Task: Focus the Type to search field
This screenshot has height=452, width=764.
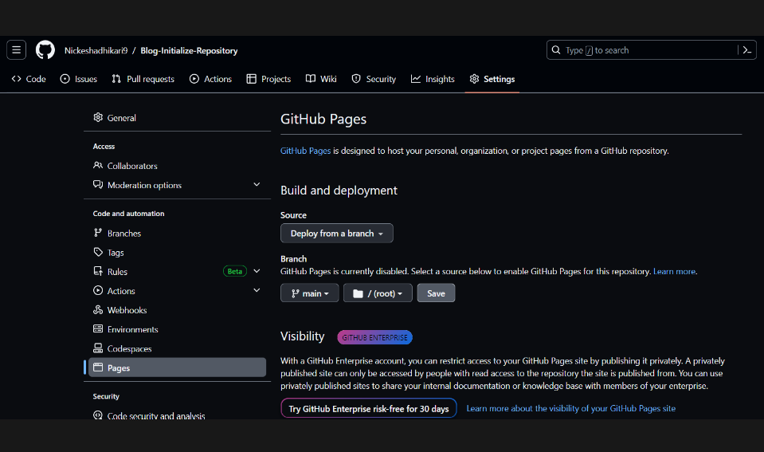Action: click(651, 49)
